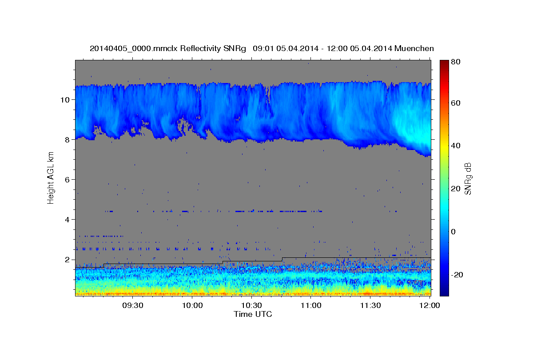Click the 11:30 time tick label
This screenshot has width=533, height=355.
pos(370,305)
